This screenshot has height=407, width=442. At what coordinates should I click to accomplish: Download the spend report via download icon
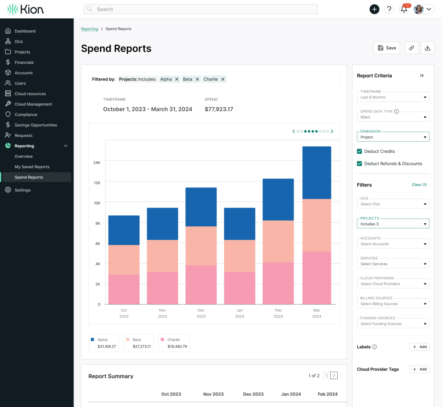[427, 48]
